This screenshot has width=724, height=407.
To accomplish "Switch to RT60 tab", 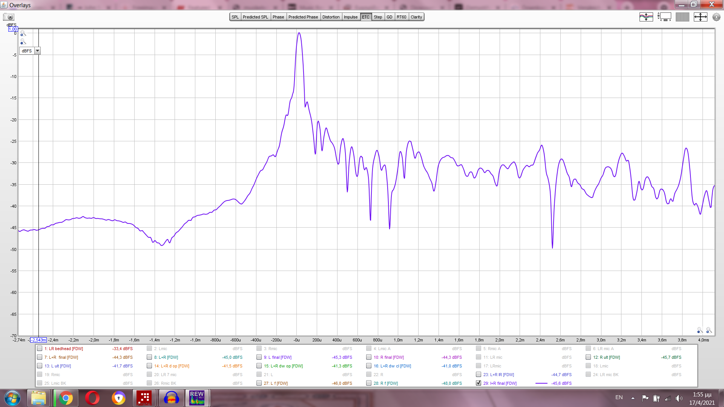I will 402,17.
